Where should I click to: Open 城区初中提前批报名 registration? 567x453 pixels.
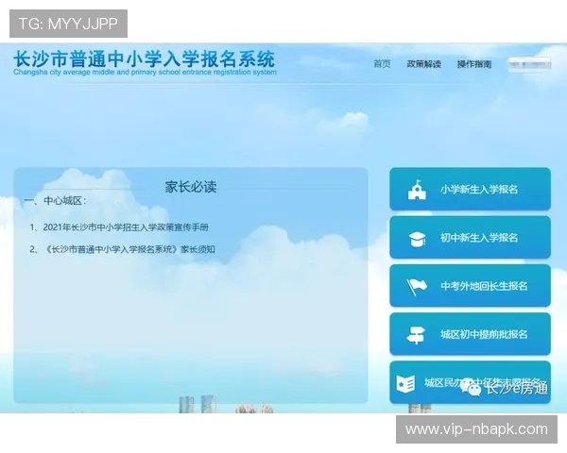470,334
